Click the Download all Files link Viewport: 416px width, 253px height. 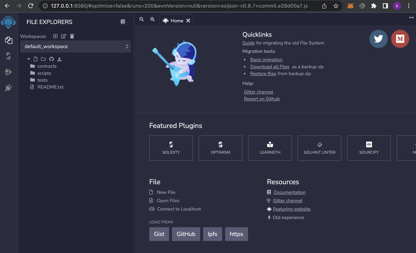(269, 66)
